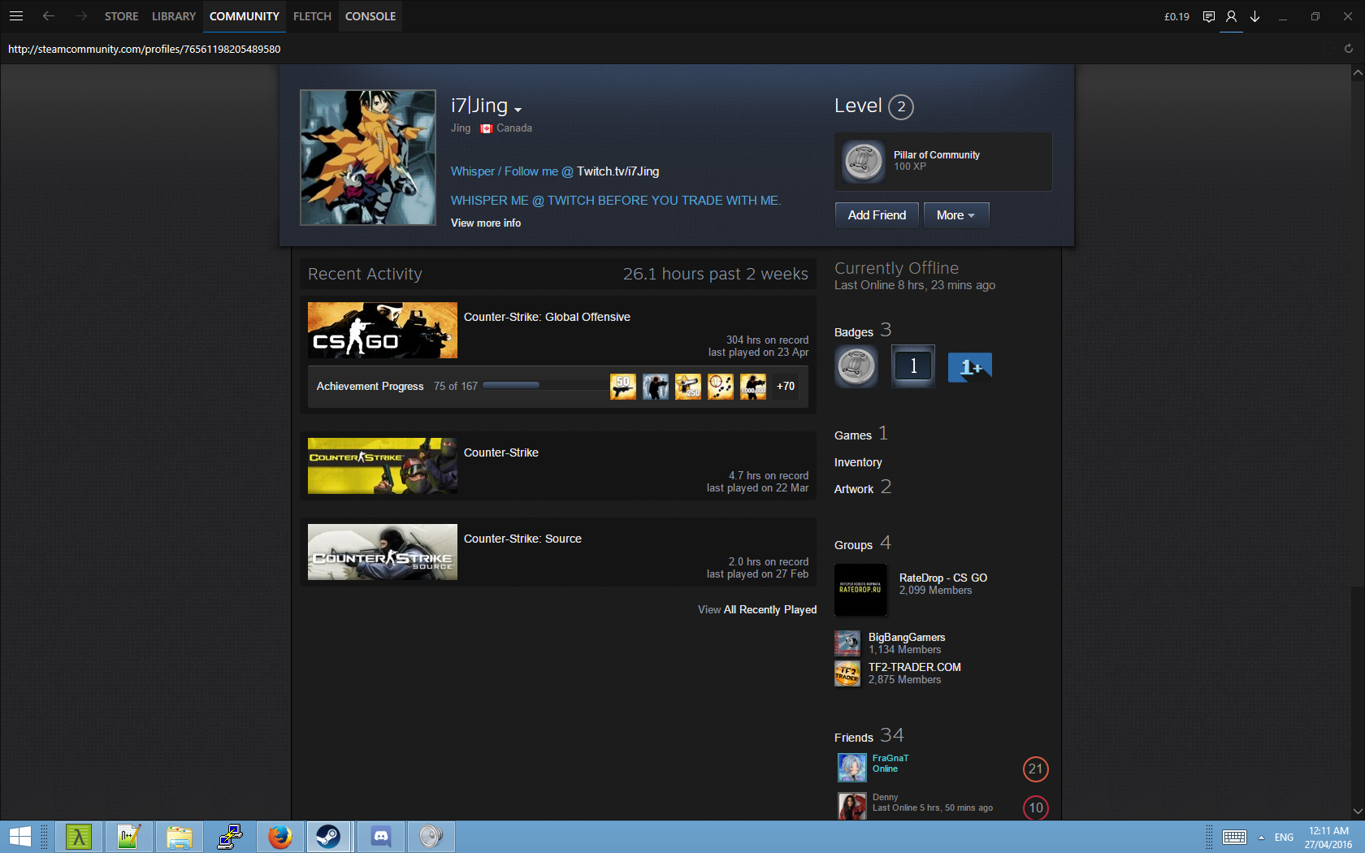This screenshot has width=1365, height=853.
Task: Open the Twitch.tv/i7Jing link
Action: [x=617, y=171]
